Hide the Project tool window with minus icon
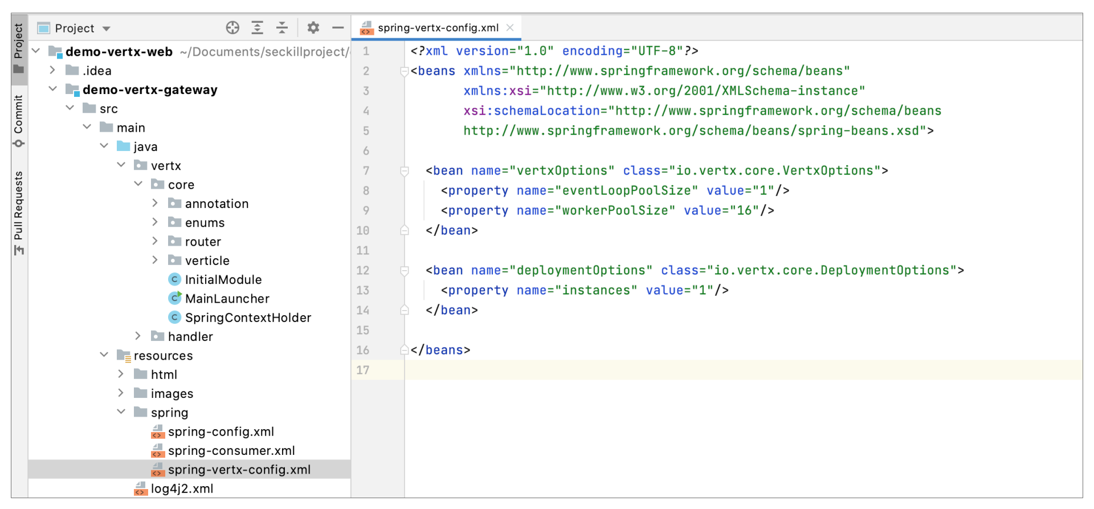The width and height of the screenshot is (1094, 509). pos(338,28)
